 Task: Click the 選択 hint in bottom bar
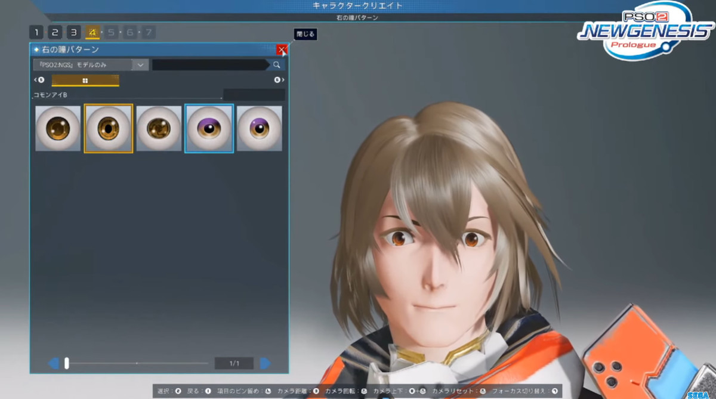click(x=169, y=391)
